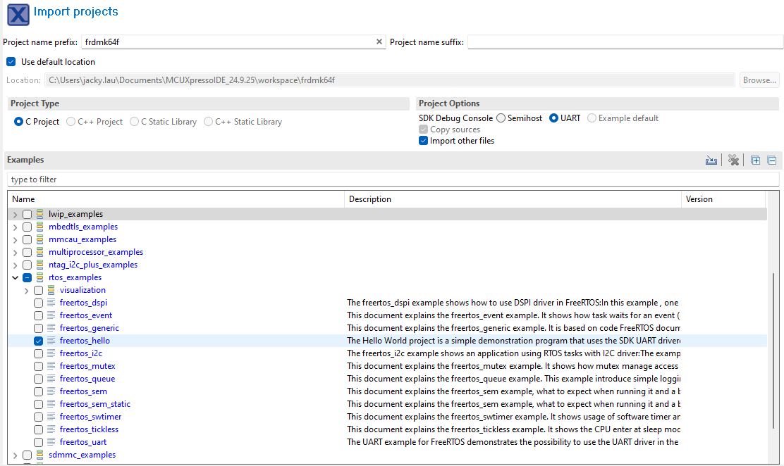Viewport: 784px width, 466px height.
Task: Open the freertos_i2c example entry
Action: [x=80, y=353]
